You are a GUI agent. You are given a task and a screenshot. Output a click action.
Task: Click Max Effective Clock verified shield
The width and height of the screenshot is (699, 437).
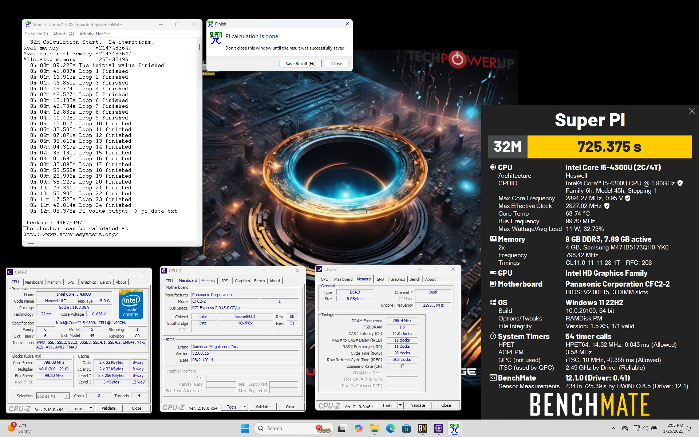(607, 206)
